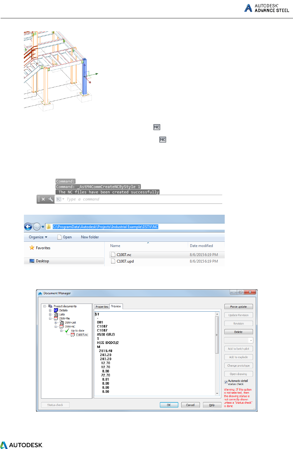The image size is (293, 449).
Task: Switch to the Preview tab
Action: tap(116, 306)
